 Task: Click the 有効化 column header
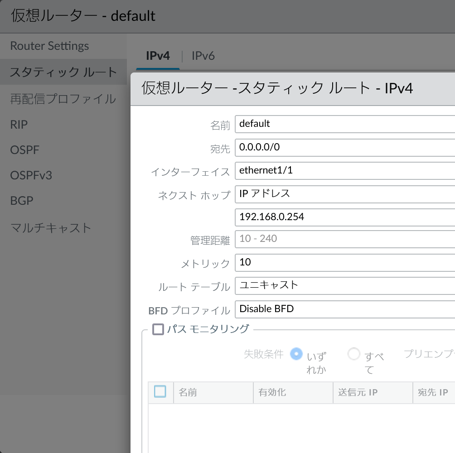[x=293, y=393]
